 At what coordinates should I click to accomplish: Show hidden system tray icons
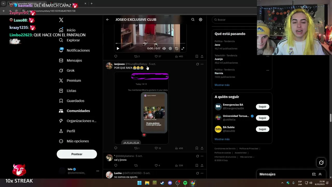click(282, 183)
